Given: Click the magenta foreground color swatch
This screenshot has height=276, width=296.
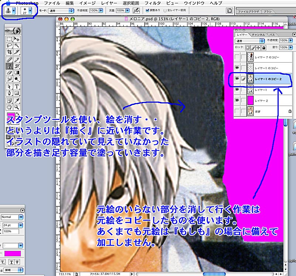Looking at the screenshot, I should pos(11,116).
